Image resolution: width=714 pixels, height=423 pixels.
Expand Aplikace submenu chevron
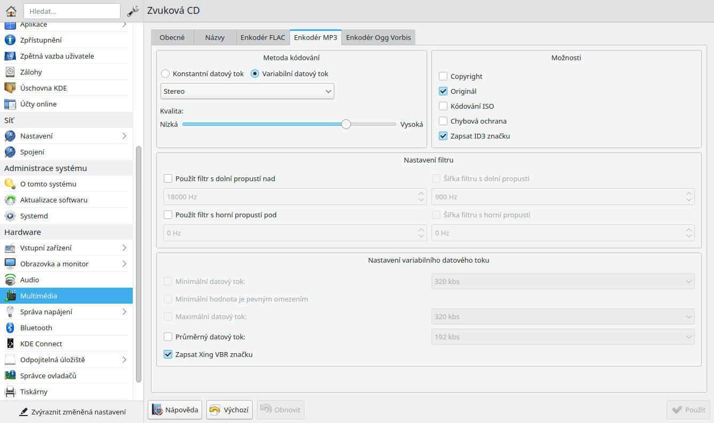point(124,25)
